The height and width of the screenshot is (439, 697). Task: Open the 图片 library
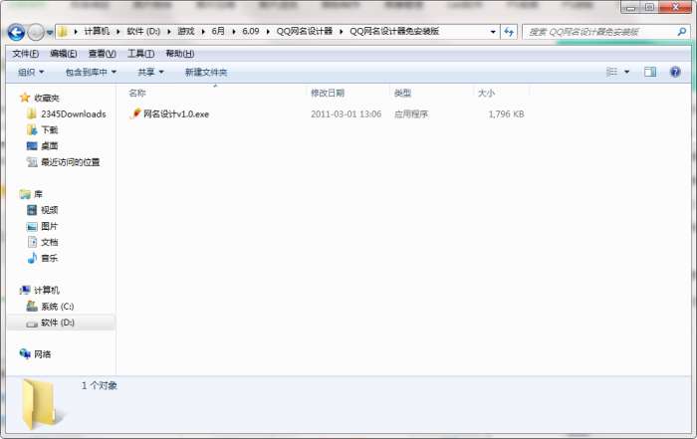[x=50, y=227]
